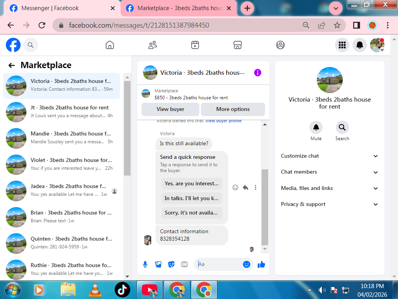Open View buyer profile link
Image resolution: width=398 pixels, height=299 pixels.
223,121
